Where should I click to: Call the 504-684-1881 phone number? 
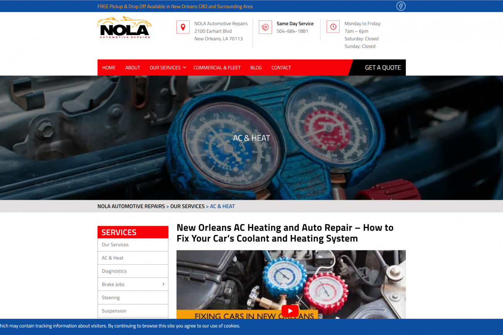293,31
